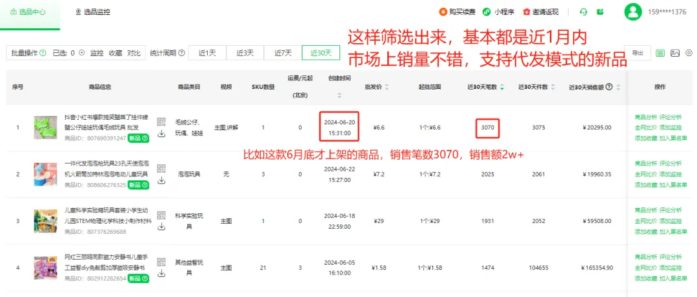
Task: Open title 一件代发泡泡枪玩具23孔天使泡泡
Action: (x=107, y=169)
